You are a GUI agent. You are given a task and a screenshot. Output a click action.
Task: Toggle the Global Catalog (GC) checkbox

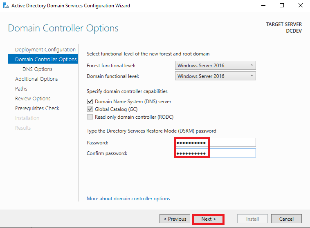click(x=90, y=109)
